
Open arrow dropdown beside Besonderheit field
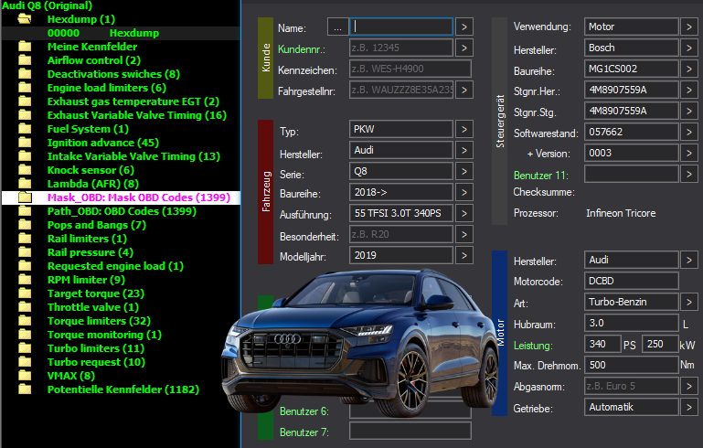coord(464,235)
